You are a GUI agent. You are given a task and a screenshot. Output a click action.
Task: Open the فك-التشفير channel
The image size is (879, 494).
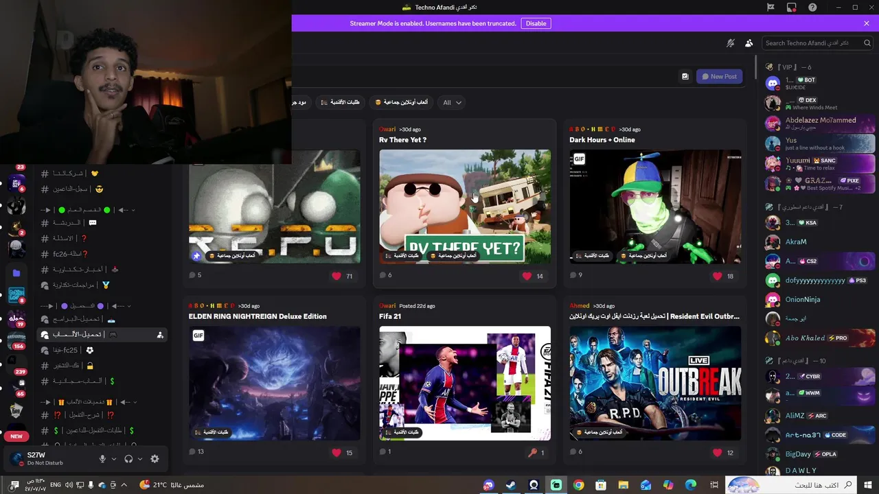click(x=103, y=366)
